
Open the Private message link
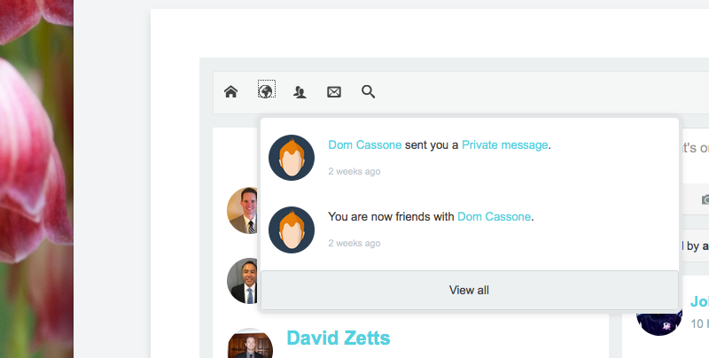click(x=504, y=144)
